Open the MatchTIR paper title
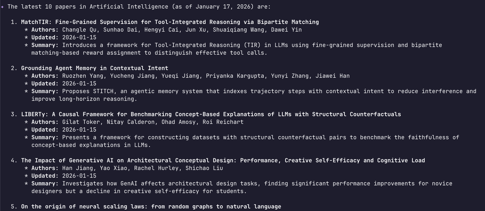 pyautogui.click(x=170, y=22)
